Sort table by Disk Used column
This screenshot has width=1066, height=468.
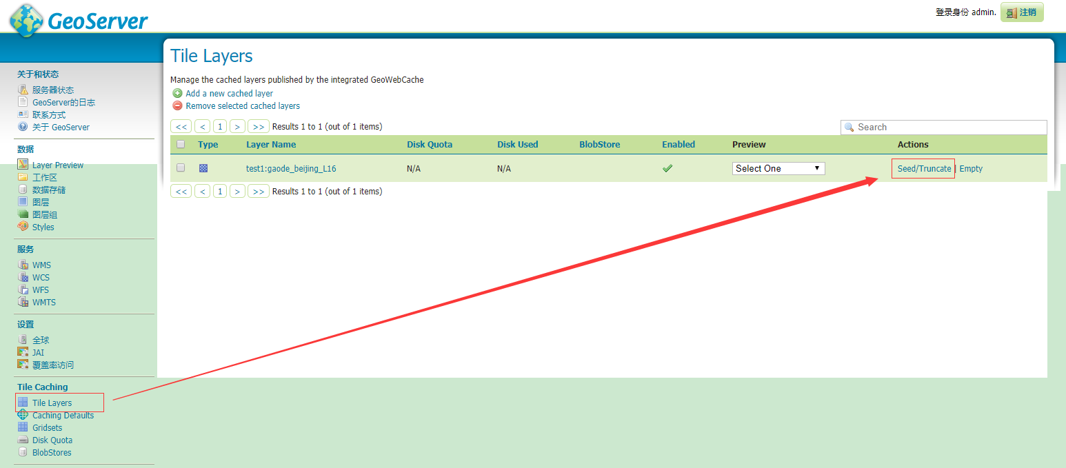pos(518,144)
